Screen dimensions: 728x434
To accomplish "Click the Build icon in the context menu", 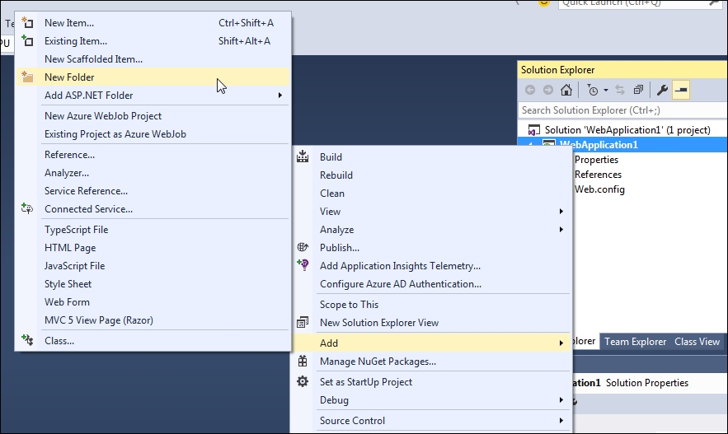I will pyautogui.click(x=303, y=156).
